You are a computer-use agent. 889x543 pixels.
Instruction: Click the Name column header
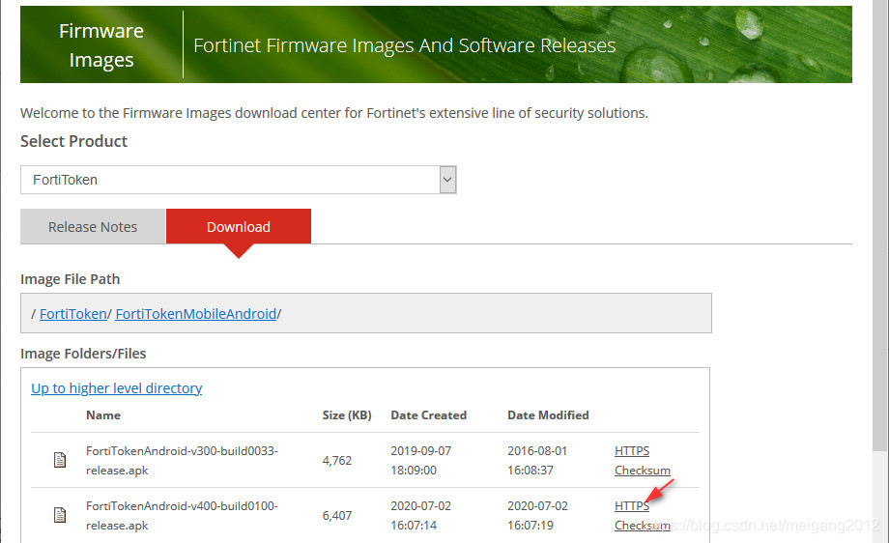(103, 414)
